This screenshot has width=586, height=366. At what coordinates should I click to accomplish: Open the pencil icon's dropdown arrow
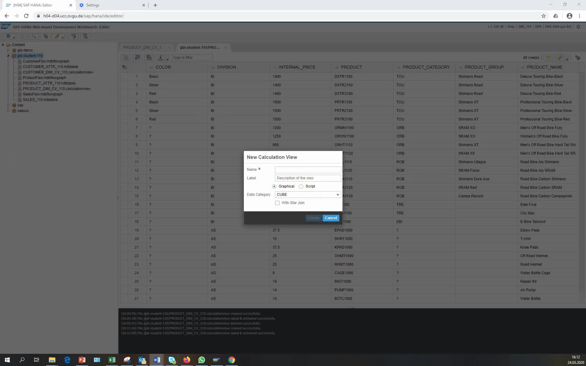coord(63,38)
